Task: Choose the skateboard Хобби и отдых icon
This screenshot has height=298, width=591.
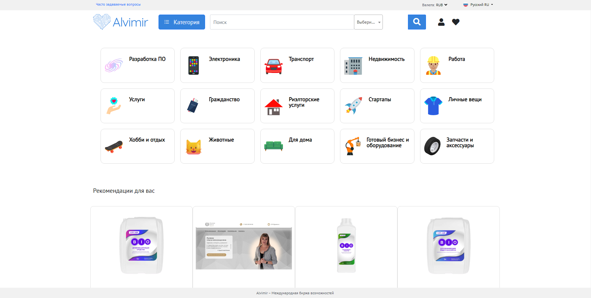Action: (114, 147)
